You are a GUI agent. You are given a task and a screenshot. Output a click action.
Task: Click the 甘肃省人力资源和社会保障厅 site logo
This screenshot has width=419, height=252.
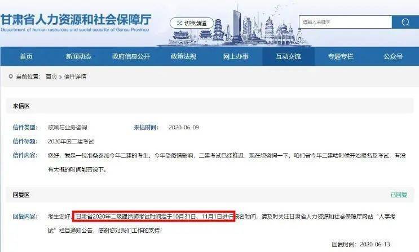click(x=76, y=22)
